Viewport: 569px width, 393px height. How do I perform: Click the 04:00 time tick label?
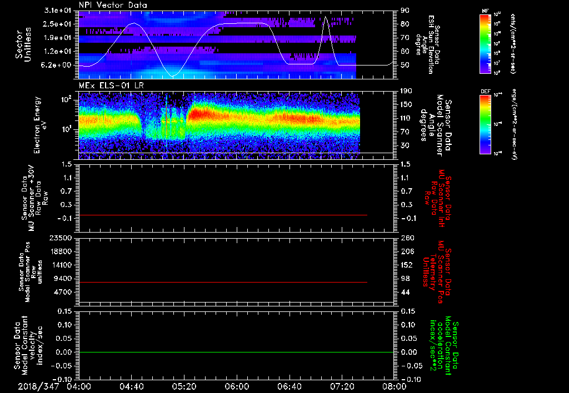[x=79, y=386]
